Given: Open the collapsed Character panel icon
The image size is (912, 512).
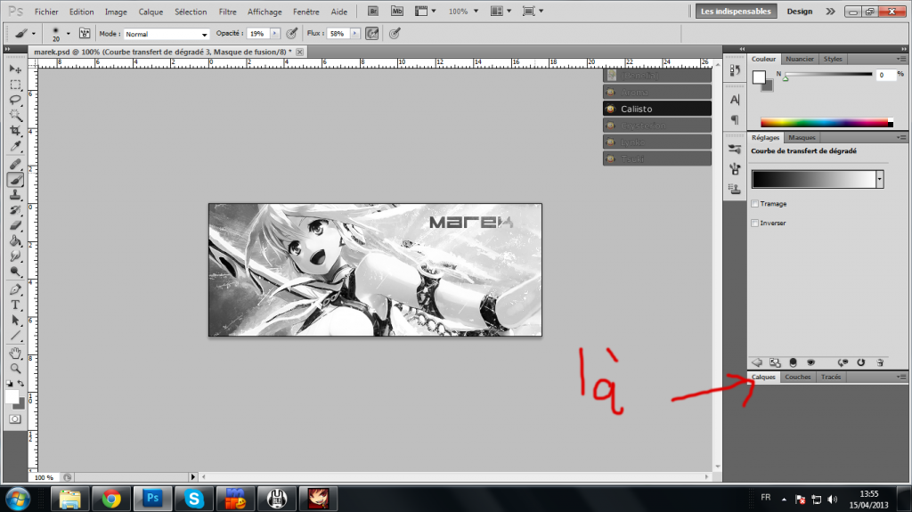Looking at the screenshot, I should click(x=735, y=100).
